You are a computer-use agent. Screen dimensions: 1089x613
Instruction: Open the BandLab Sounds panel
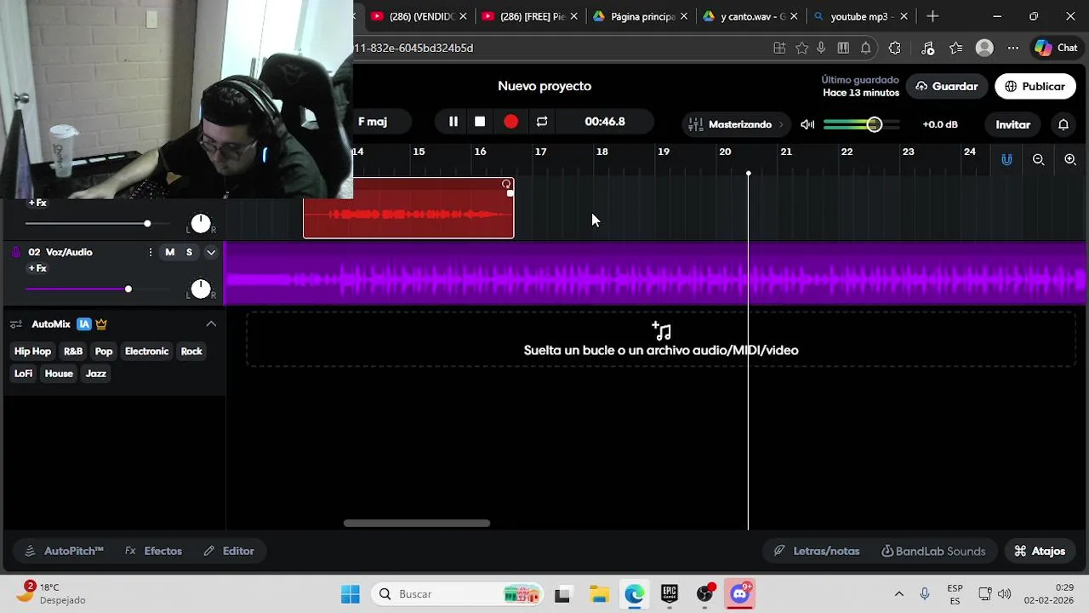[933, 551]
